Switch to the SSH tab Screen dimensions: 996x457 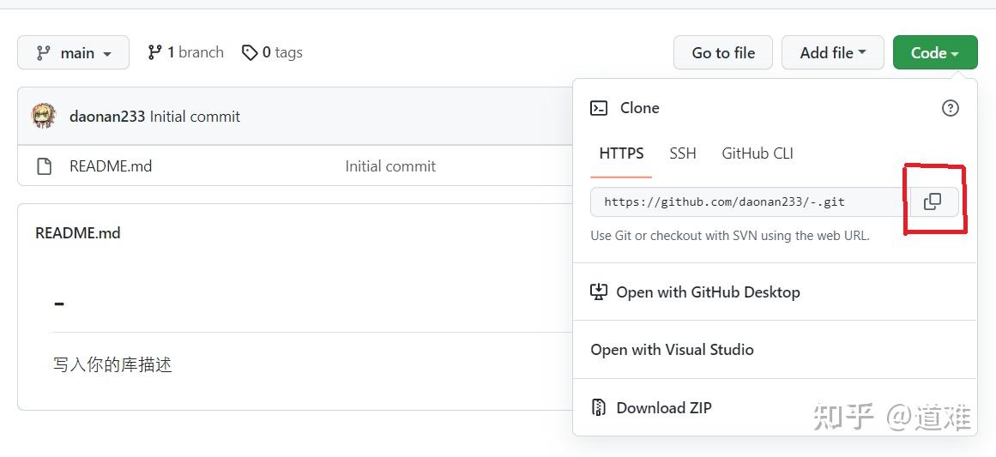pyautogui.click(x=682, y=153)
